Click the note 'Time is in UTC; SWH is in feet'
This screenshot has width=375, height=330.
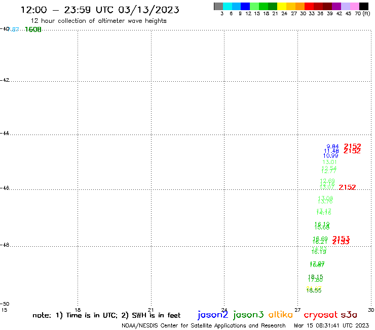click(x=106, y=315)
